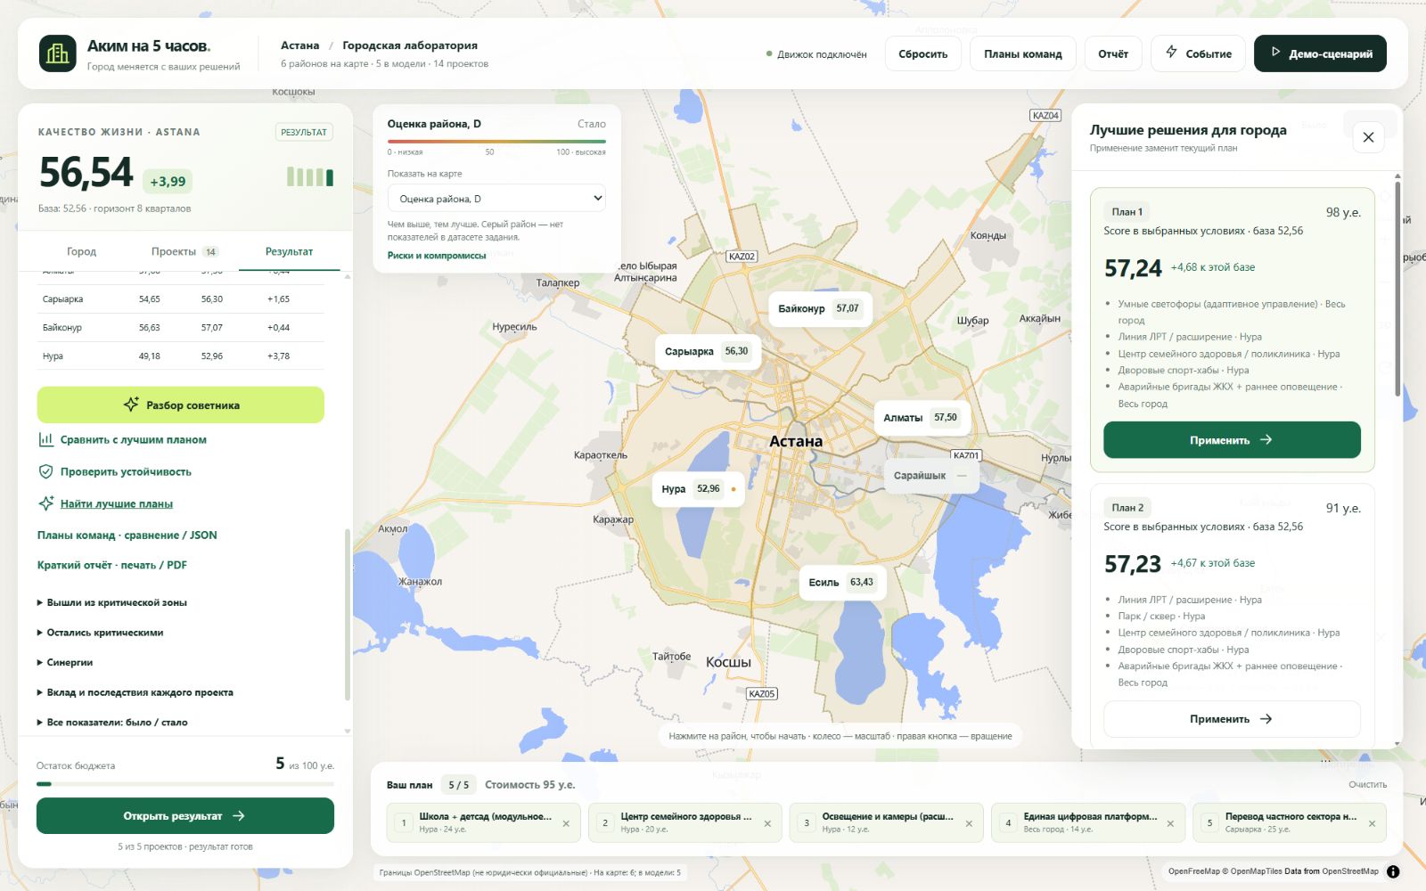Screen dimensions: 1426x891
Task: Remove the Центр семейного здоровья project chip
Action: 767,823
